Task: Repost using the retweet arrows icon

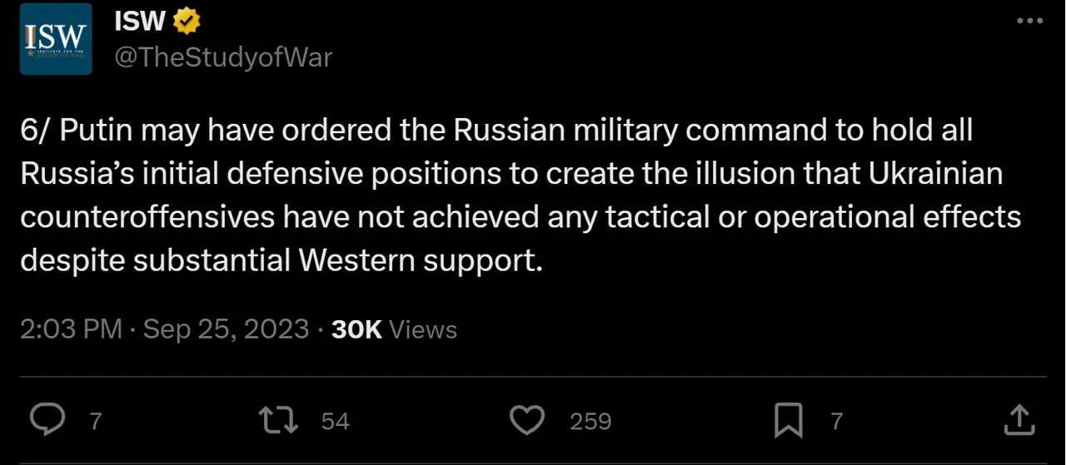Action: click(278, 421)
